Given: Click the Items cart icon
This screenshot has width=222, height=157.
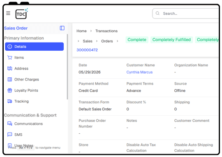Looking at the screenshot, I should tap(9, 58).
